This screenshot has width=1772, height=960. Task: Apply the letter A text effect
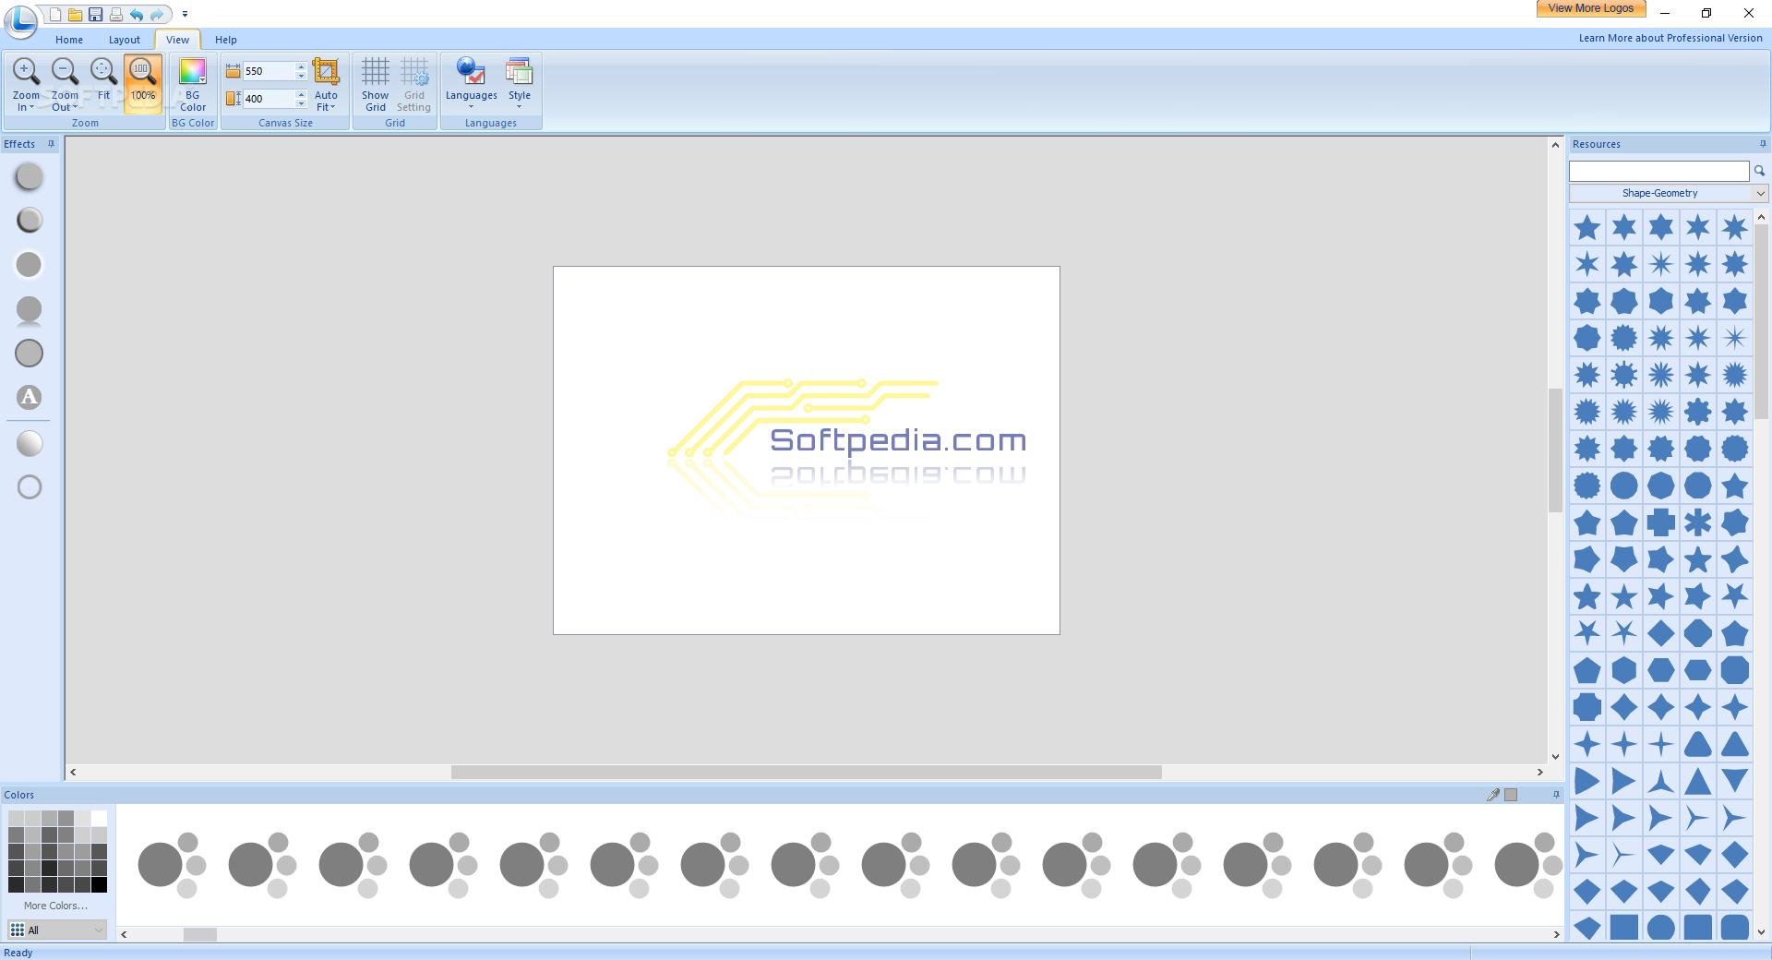point(30,398)
